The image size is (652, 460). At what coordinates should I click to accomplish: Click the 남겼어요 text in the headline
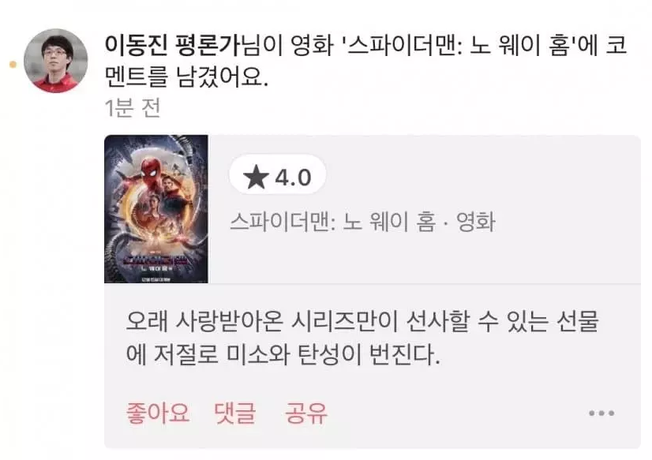click(223, 77)
